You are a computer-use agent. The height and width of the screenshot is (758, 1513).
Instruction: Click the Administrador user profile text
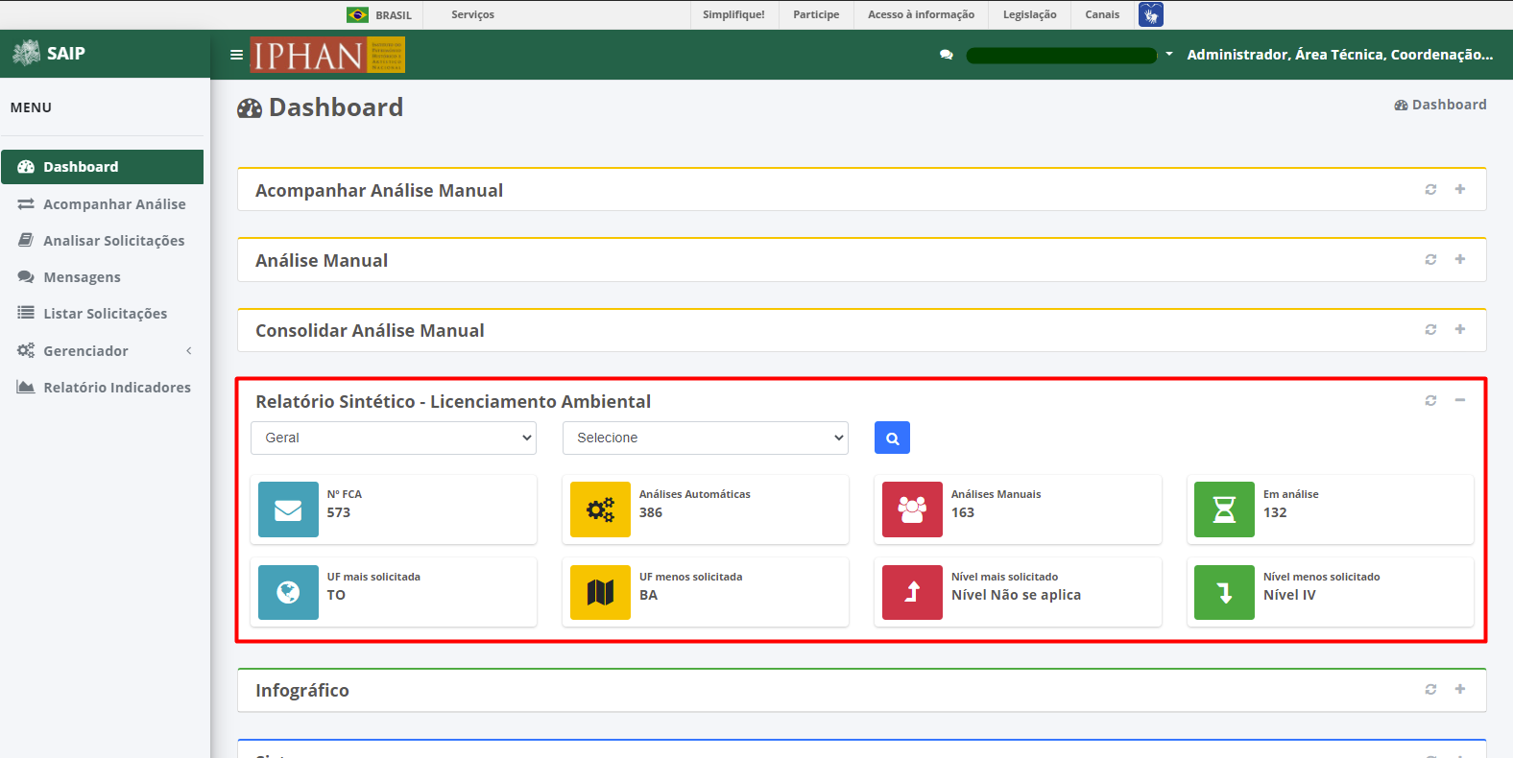click(x=1340, y=55)
